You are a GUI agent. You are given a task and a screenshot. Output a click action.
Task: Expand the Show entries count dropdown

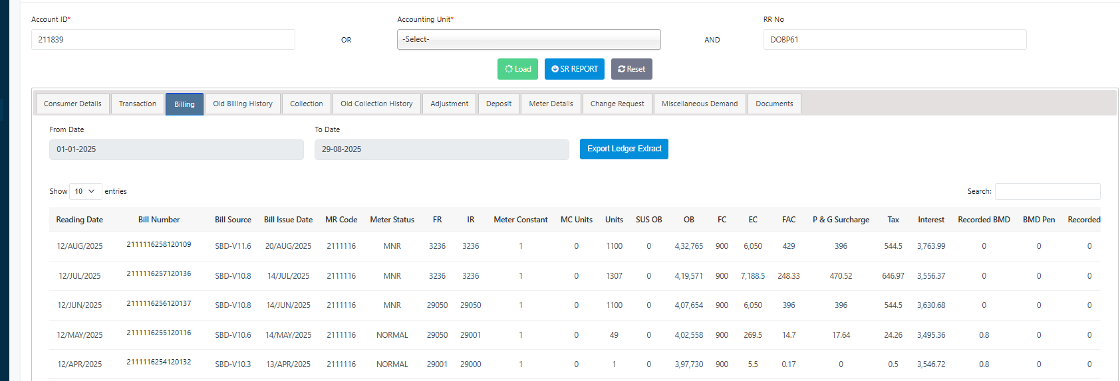pyautogui.click(x=85, y=191)
